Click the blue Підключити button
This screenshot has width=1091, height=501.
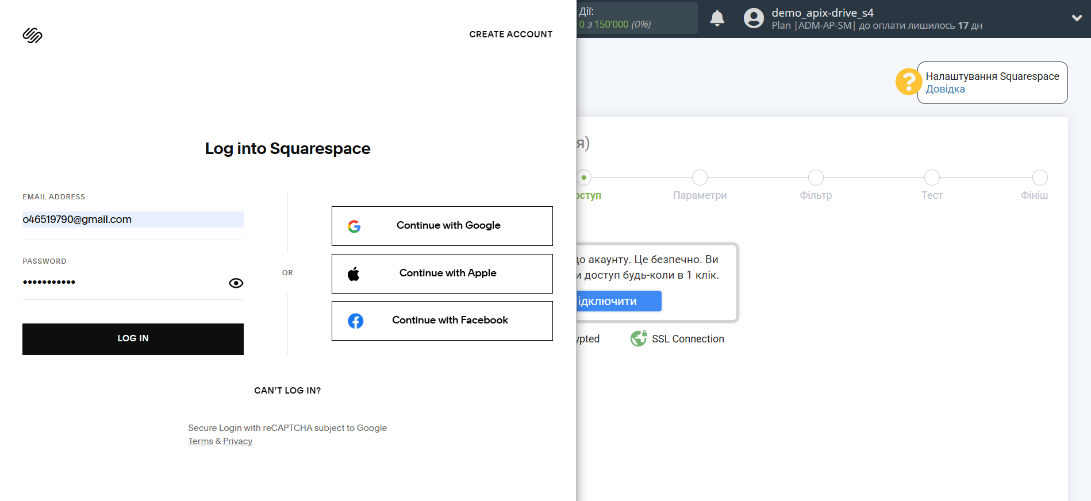click(x=619, y=301)
